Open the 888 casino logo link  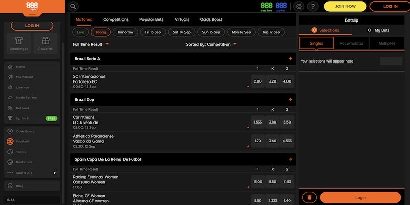click(x=266, y=7)
